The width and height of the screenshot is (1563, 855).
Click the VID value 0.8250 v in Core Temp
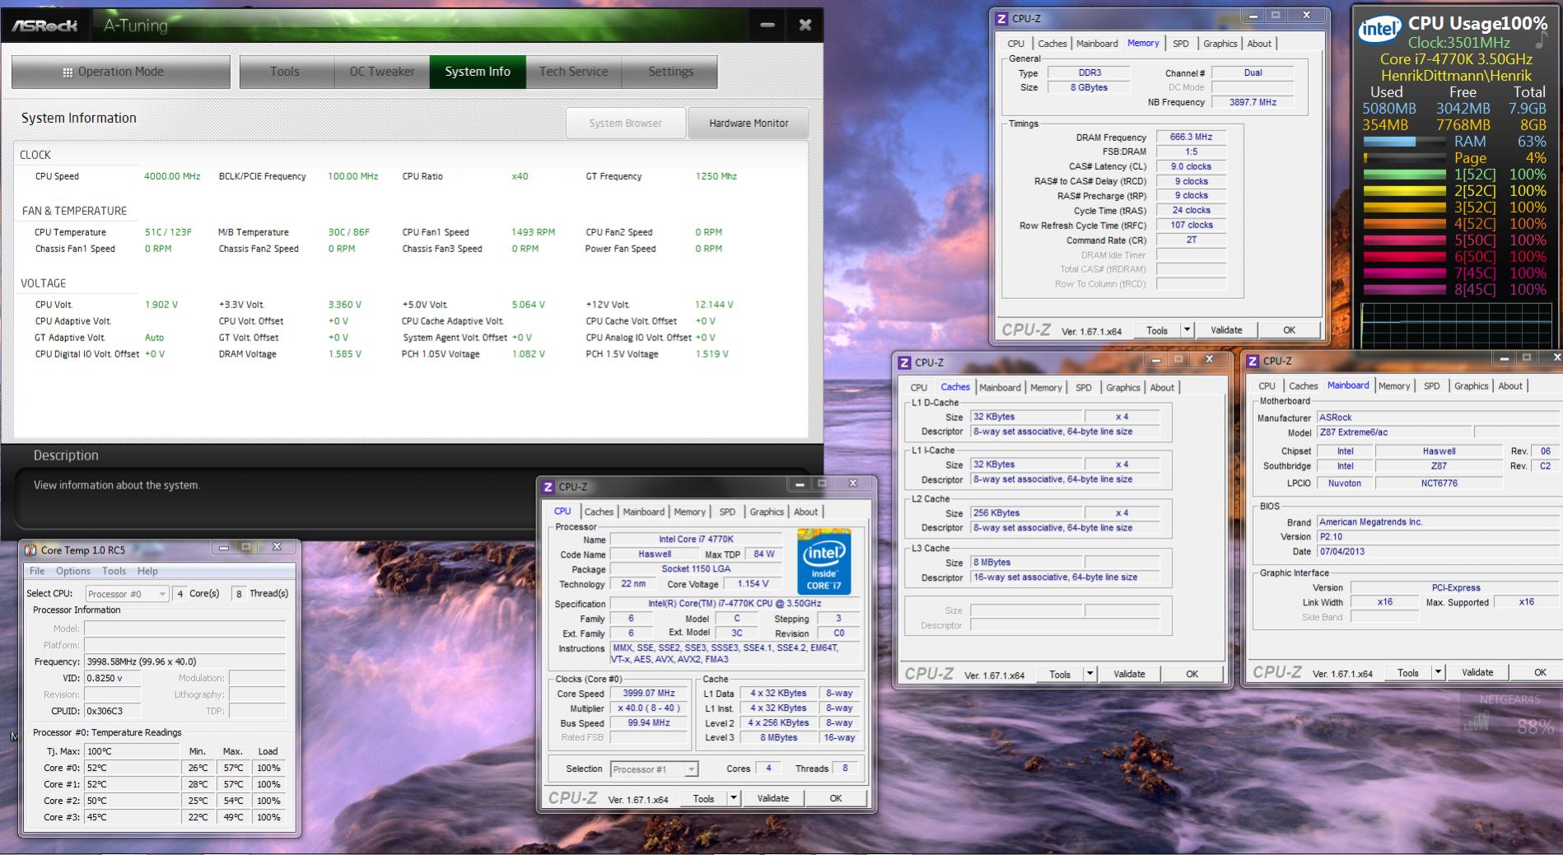[x=112, y=678]
